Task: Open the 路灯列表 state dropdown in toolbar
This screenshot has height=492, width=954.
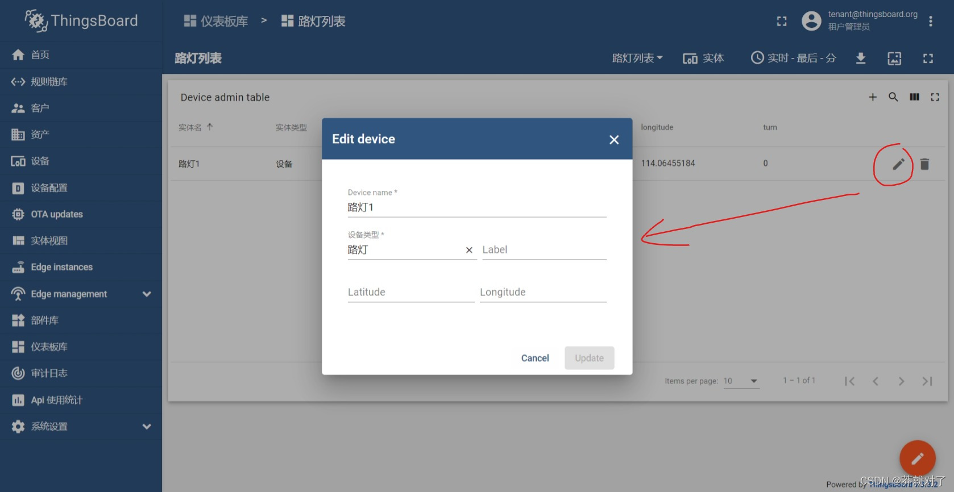Action: [x=637, y=58]
